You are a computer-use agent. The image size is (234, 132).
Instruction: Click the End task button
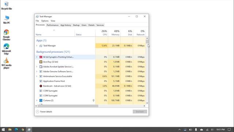pyautogui.click(x=140, y=111)
